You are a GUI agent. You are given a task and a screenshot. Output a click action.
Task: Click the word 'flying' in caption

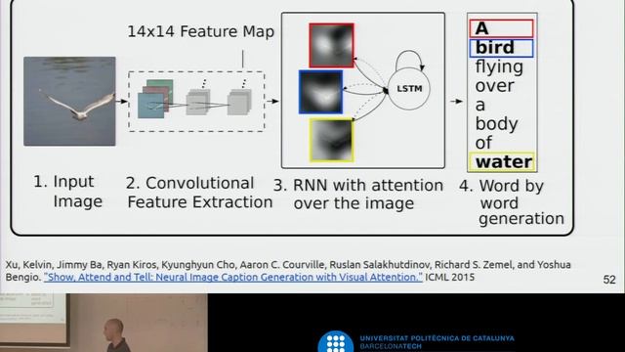(x=499, y=67)
